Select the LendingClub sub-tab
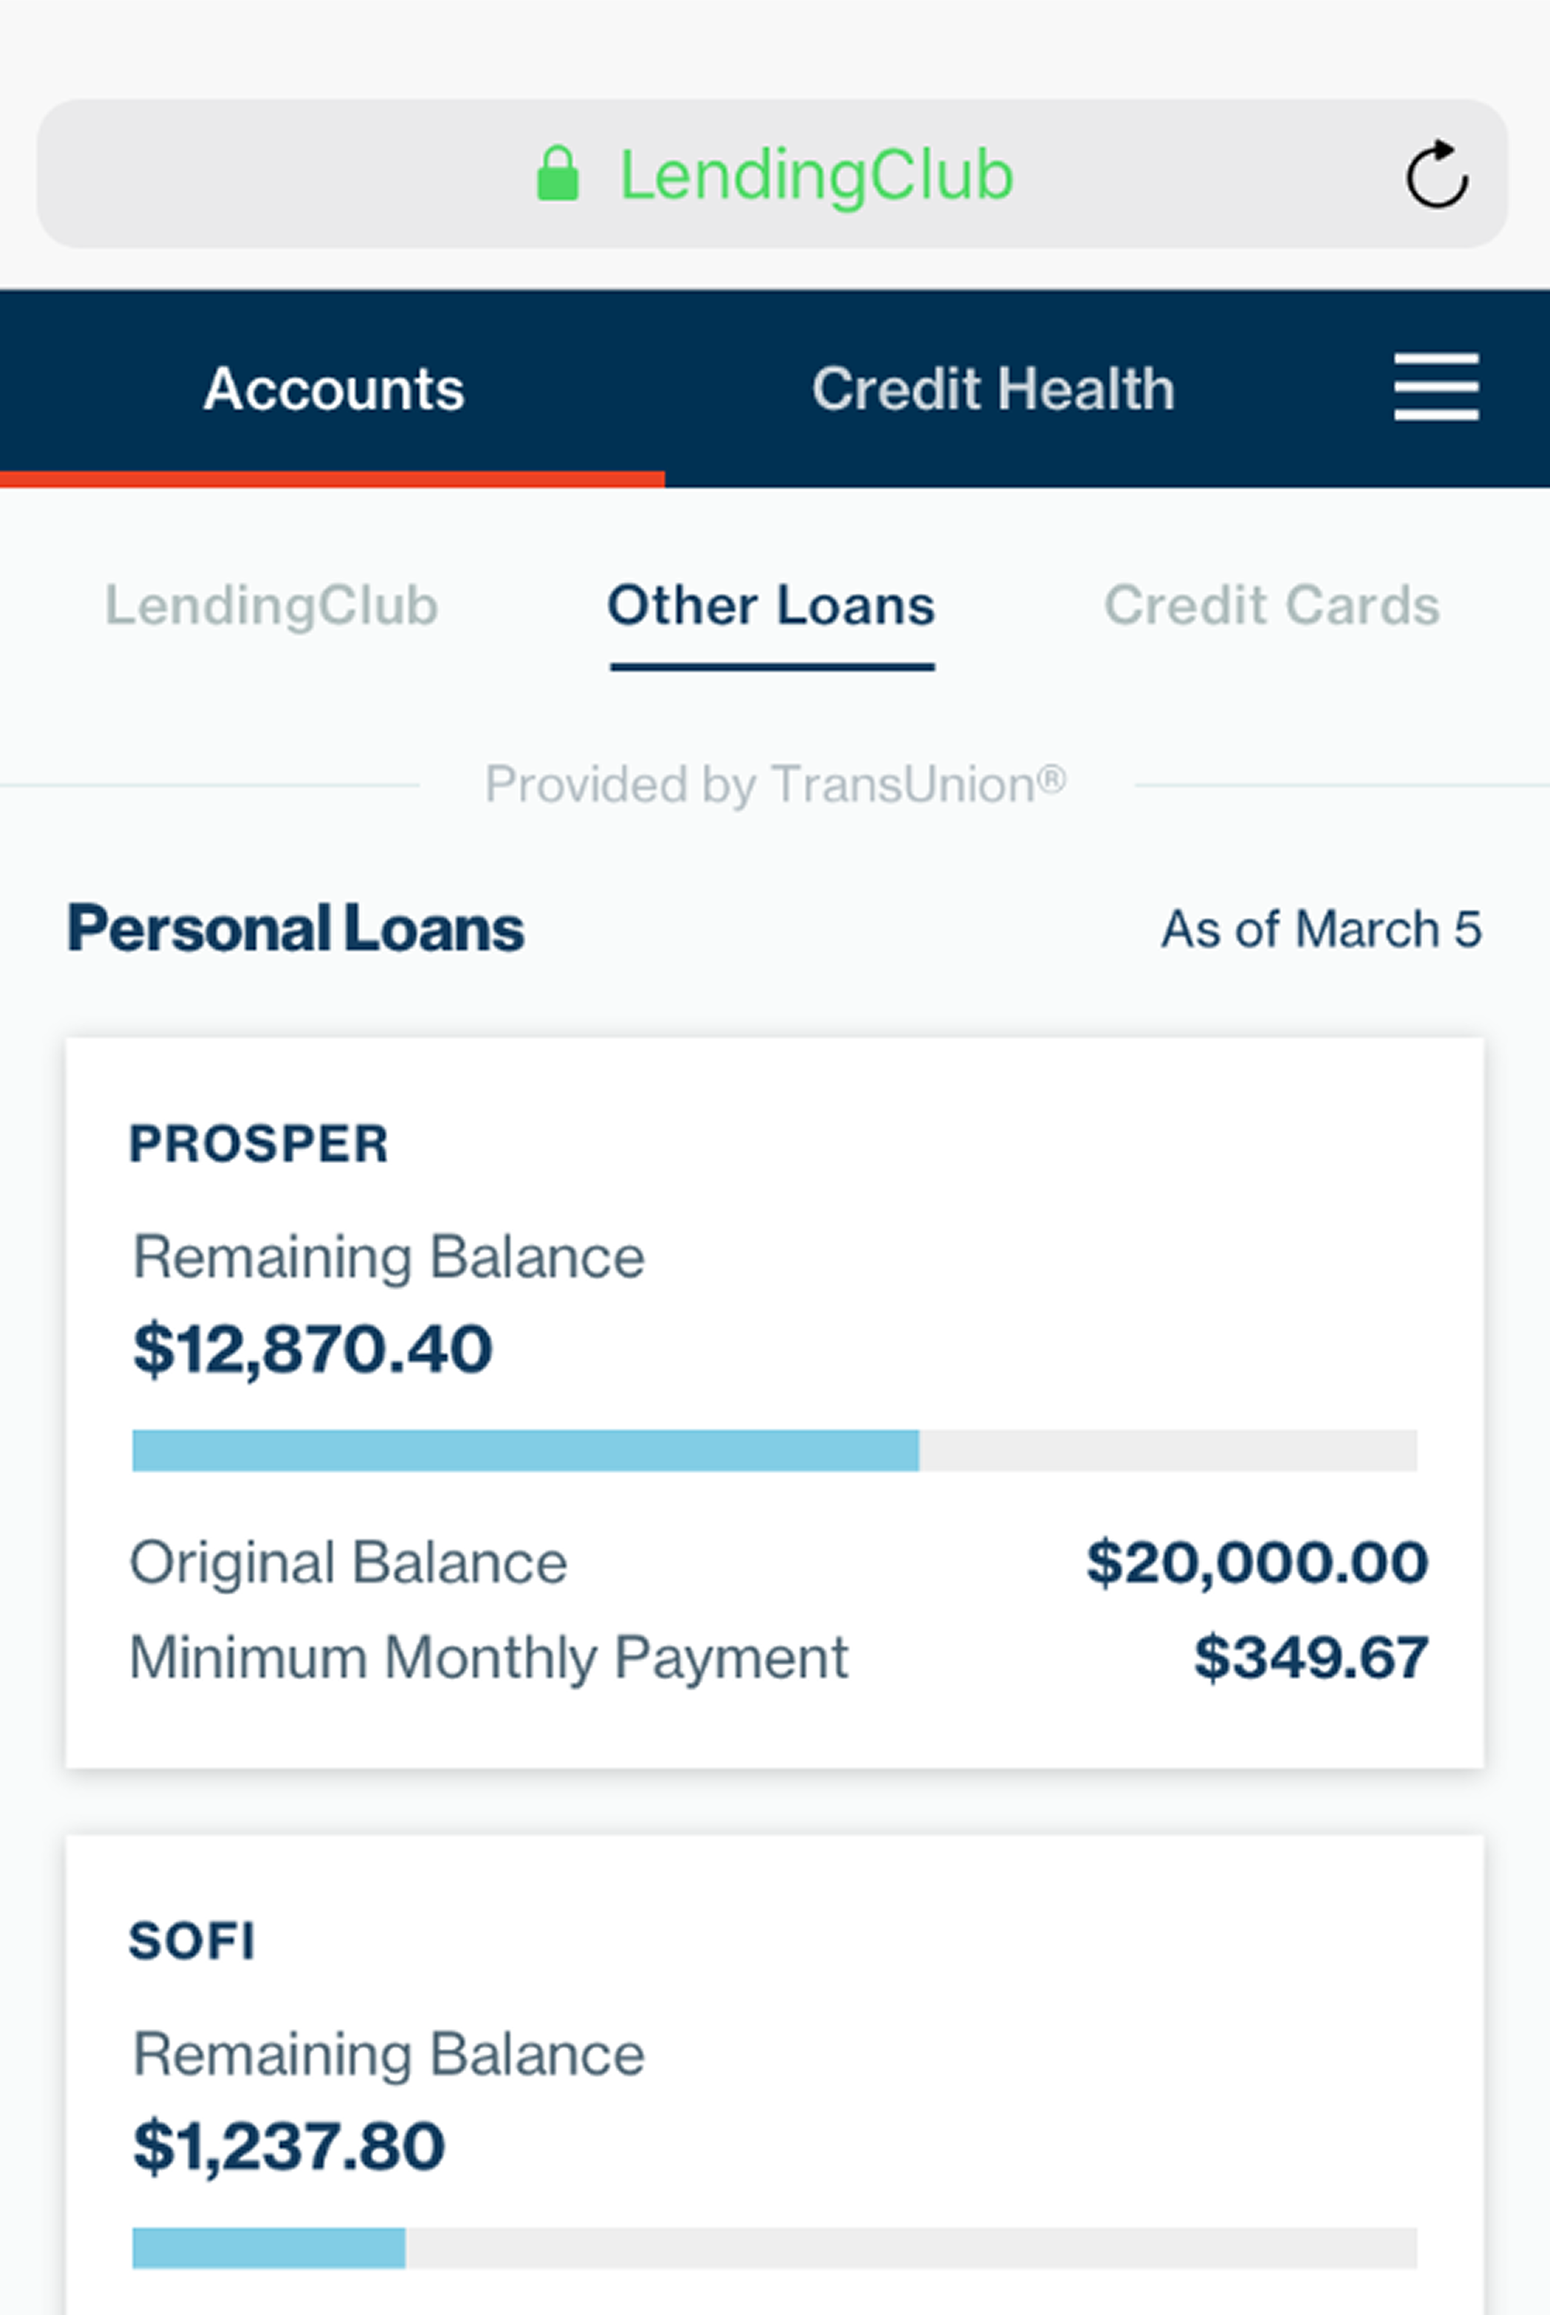 click(271, 606)
